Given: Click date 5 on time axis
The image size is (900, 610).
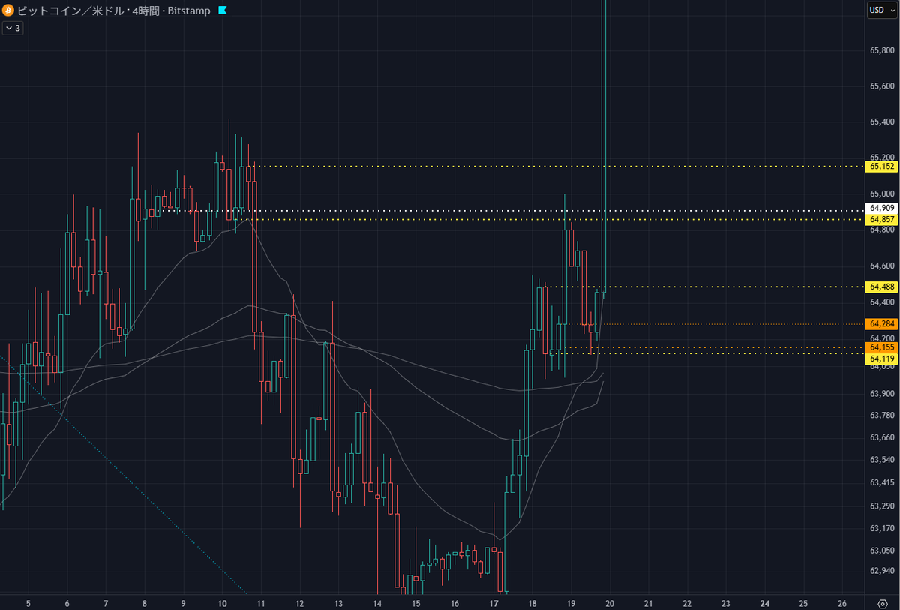Looking at the screenshot, I should (x=28, y=602).
